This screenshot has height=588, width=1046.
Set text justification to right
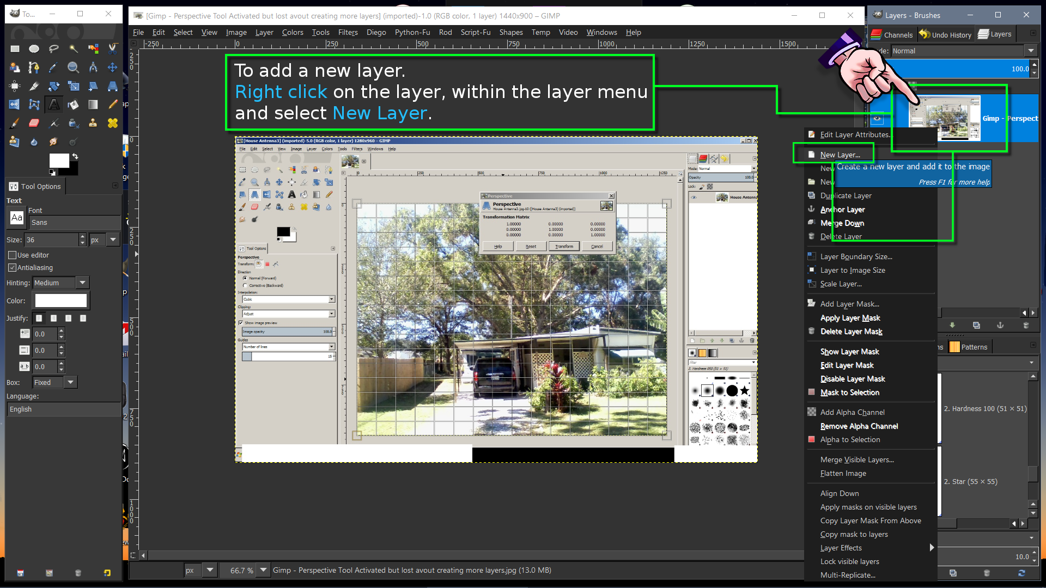tap(53, 318)
